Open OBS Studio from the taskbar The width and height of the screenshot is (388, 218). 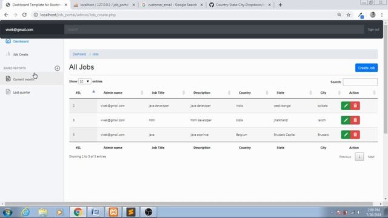(148, 212)
